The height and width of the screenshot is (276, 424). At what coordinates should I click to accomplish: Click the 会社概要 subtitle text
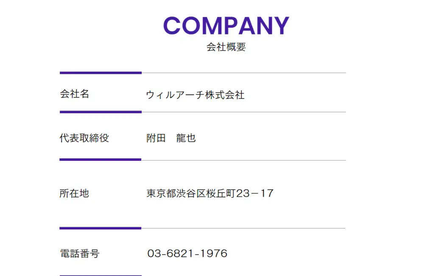pyautogui.click(x=226, y=47)
